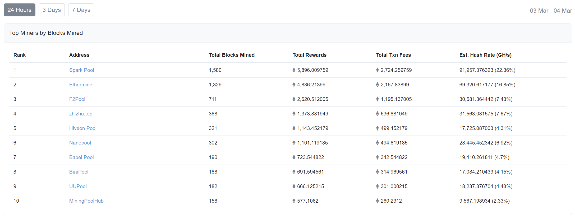Select the 24 Hours time range tab
The width and height of the screenshot is (575, 219).
click(x=20, y=10)
